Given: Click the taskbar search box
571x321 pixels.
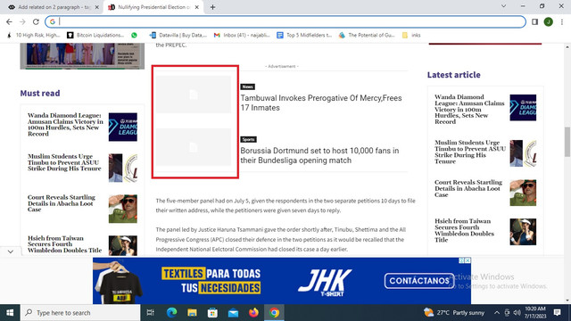Looking at the screenshot, I should (80, 313).
